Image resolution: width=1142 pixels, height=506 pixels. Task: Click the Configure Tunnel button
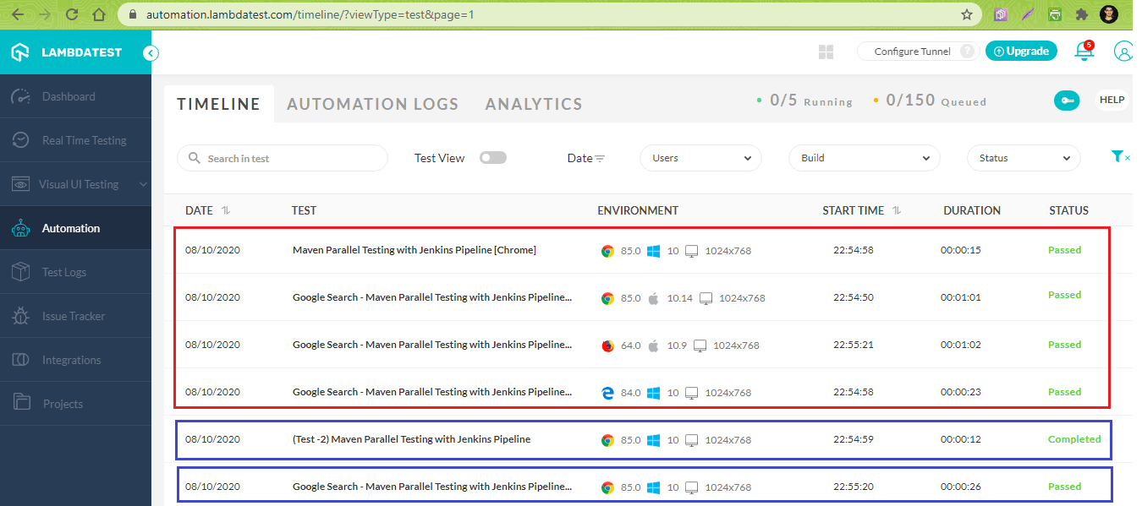pyautogui.click(x=912, y=52)
